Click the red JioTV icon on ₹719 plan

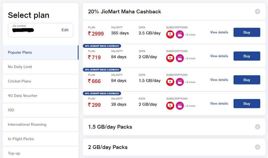170,58
